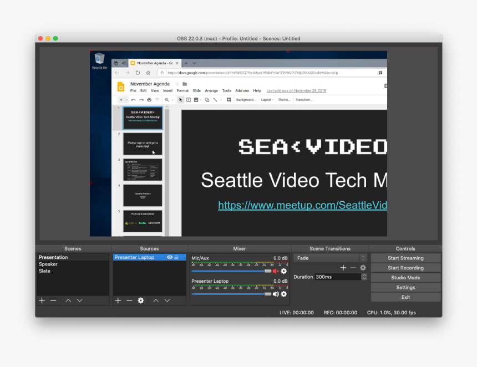This screenshot has height=367, width=477.
Task: Unmute the Mic/Aux speaker icon
Action: pyautogui.click(x=276, y=272)
